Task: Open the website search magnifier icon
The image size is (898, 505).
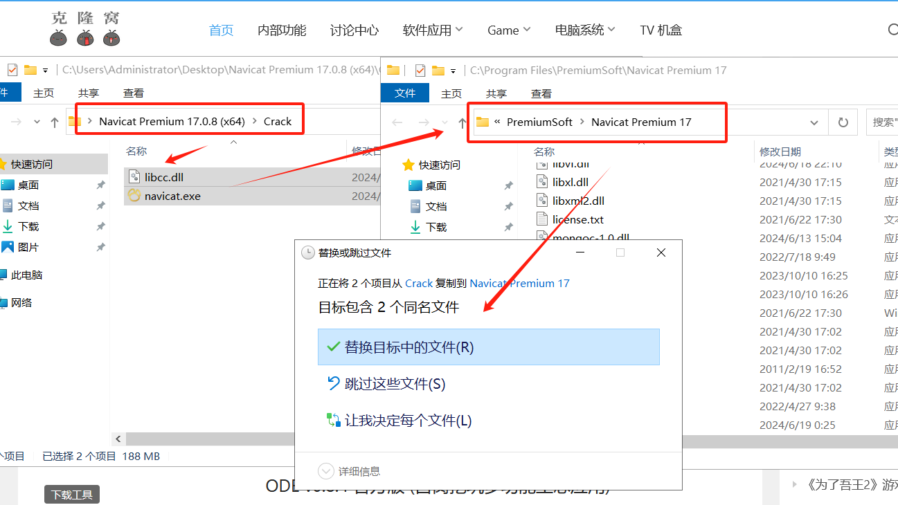Action: (892, 30)
